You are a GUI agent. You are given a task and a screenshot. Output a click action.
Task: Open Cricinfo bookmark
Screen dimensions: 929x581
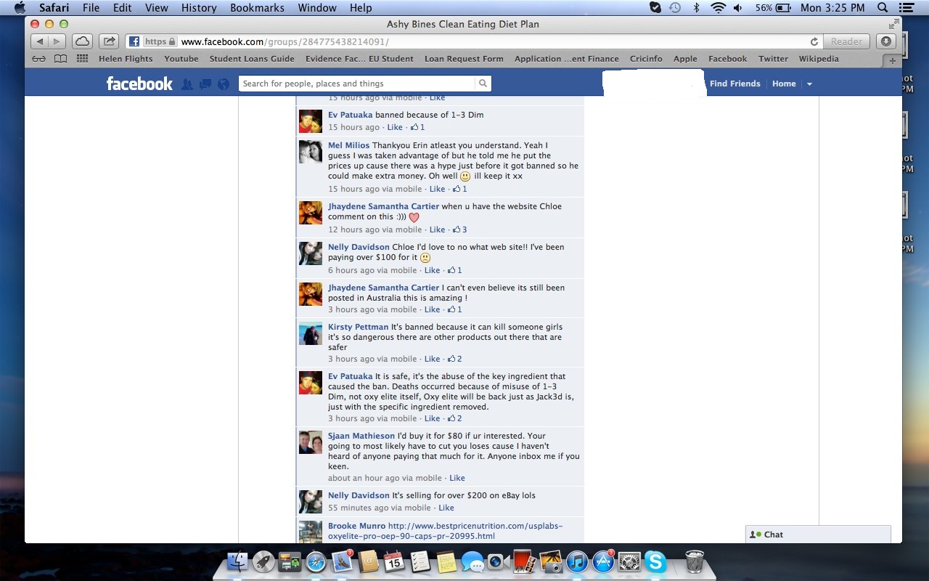(646, 59)
